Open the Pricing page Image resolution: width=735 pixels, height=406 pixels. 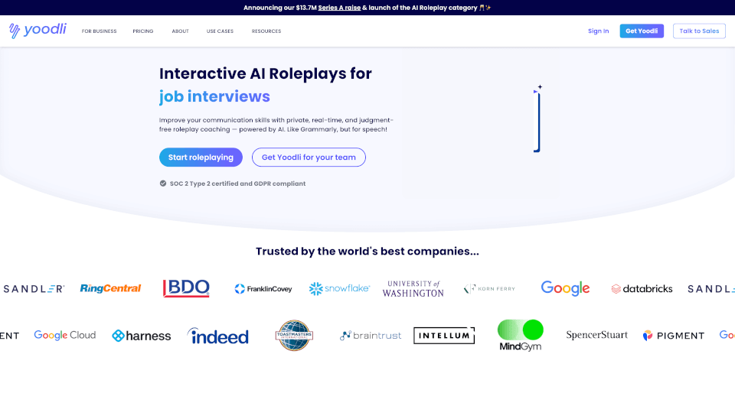[x=143, y=31]
